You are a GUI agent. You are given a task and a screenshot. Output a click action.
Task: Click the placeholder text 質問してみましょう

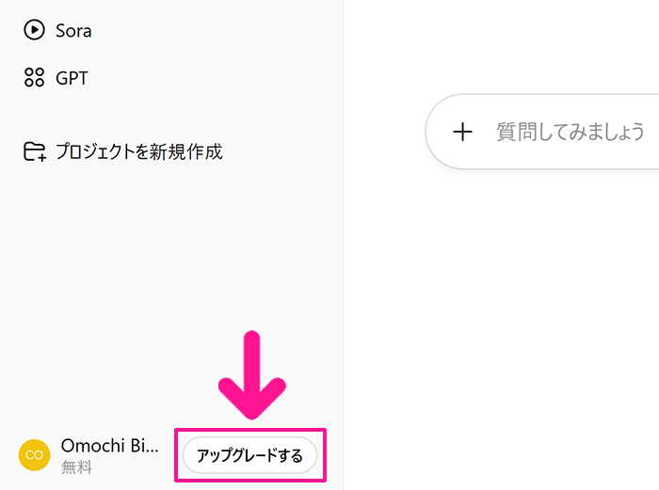571,132
